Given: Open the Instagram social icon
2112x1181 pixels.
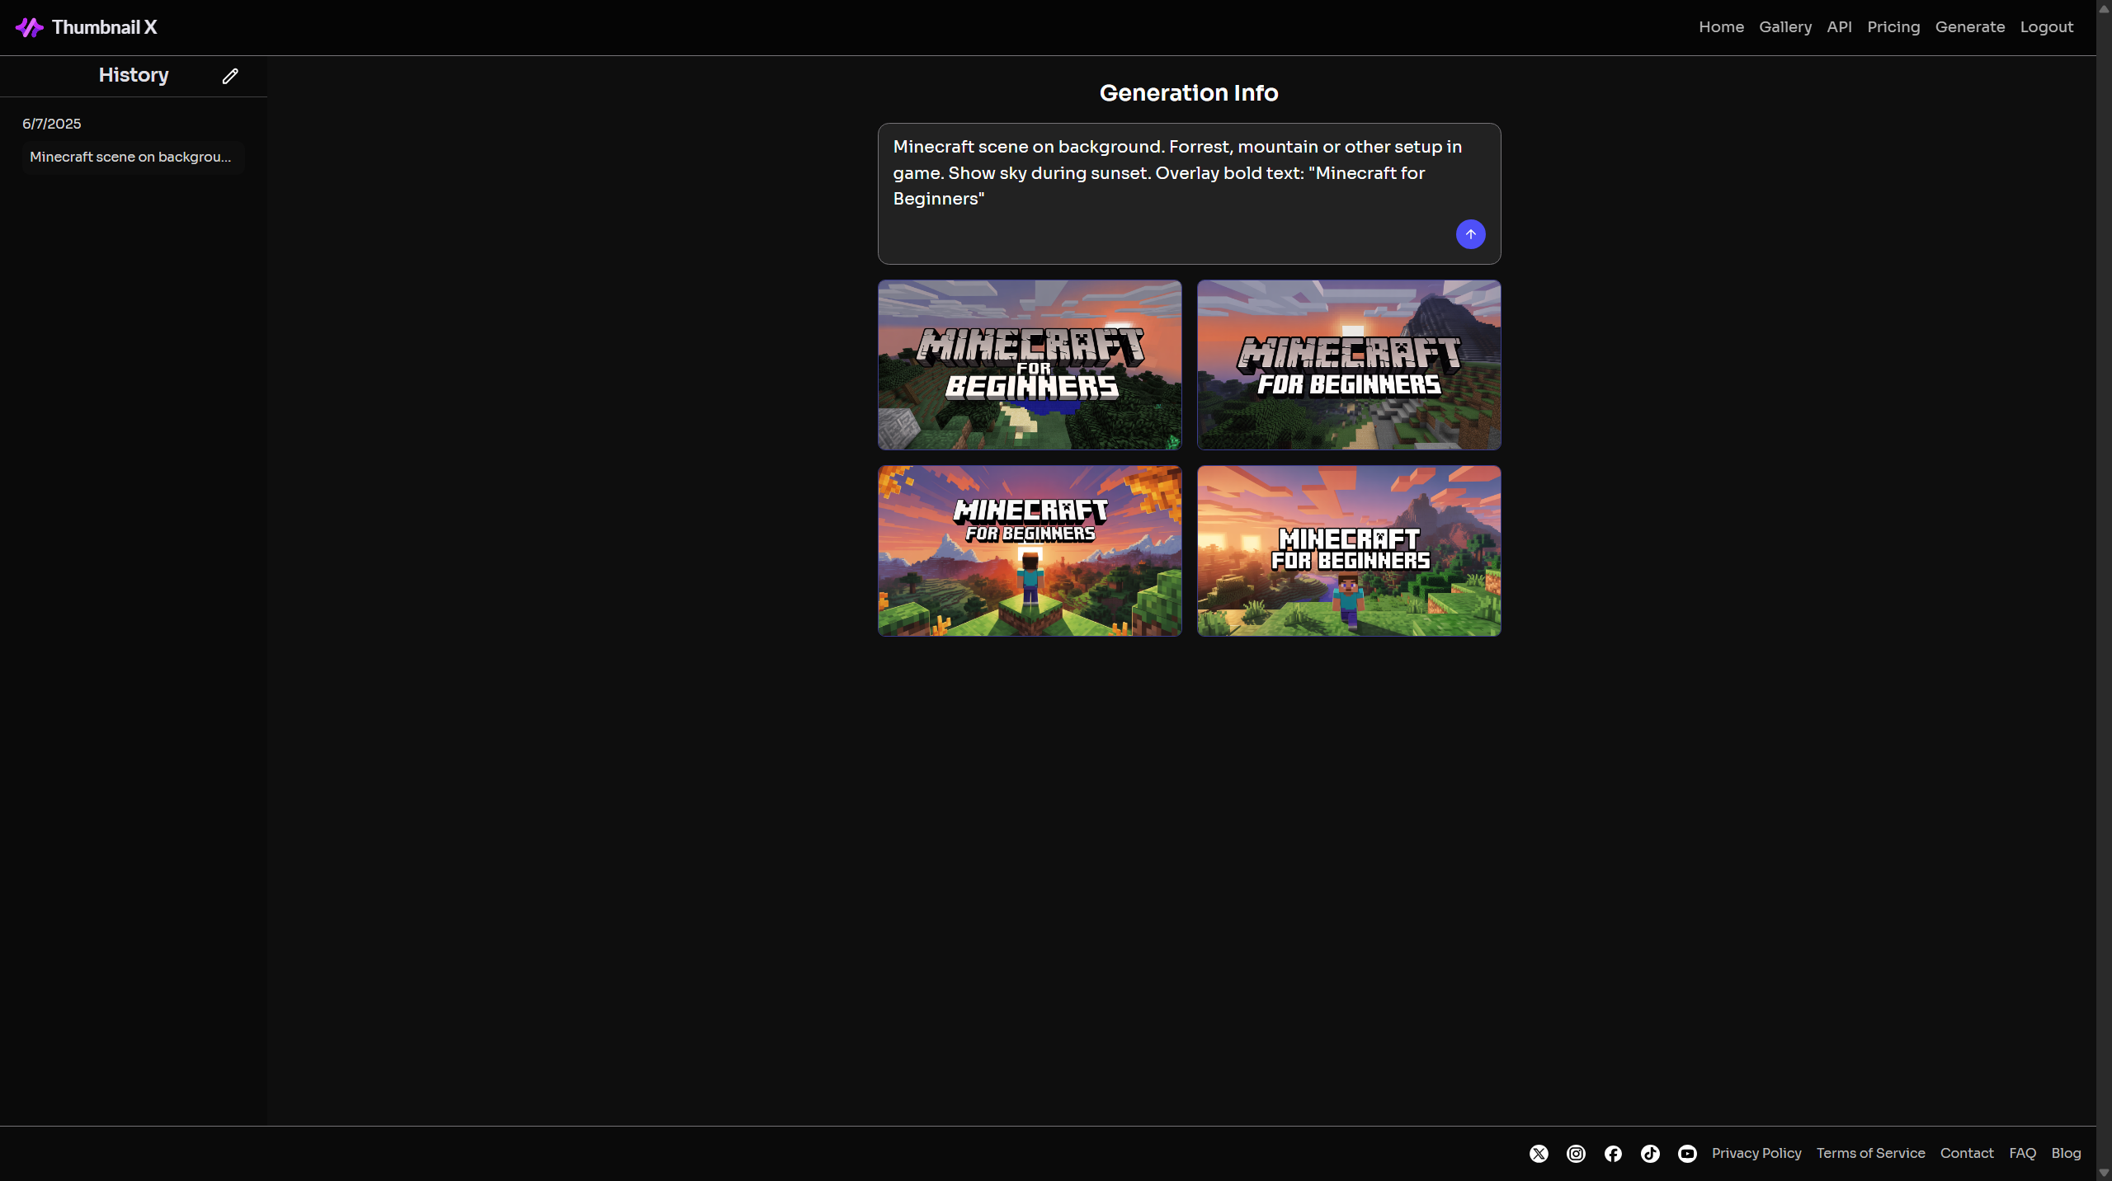Looking at the screenshot, I should (1576, 1154).
